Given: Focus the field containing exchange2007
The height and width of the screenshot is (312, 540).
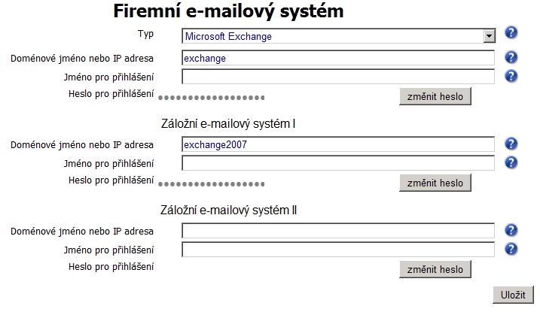Looking at the screenshot, I should [x=338, y=144].
